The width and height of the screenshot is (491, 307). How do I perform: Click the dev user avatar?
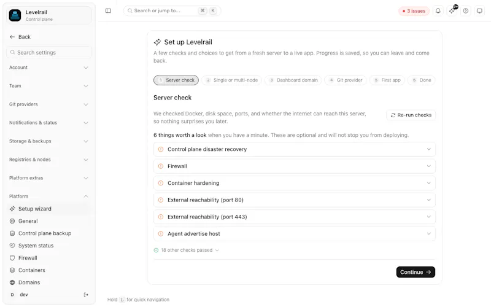coord(12,295)
